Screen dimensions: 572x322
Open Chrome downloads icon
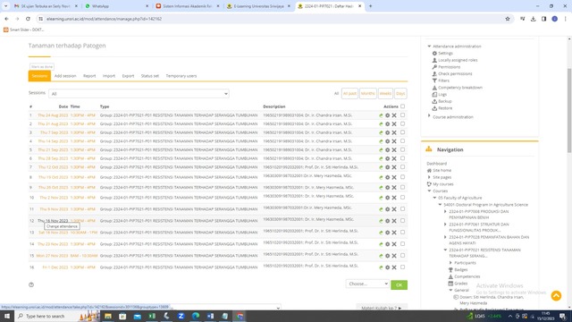(533, 19)
